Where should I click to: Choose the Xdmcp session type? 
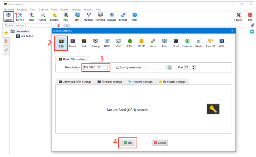95,43
